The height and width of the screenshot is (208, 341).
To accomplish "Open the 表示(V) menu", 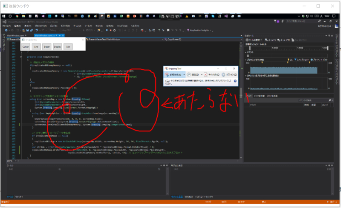I will [x=28, y=26].
